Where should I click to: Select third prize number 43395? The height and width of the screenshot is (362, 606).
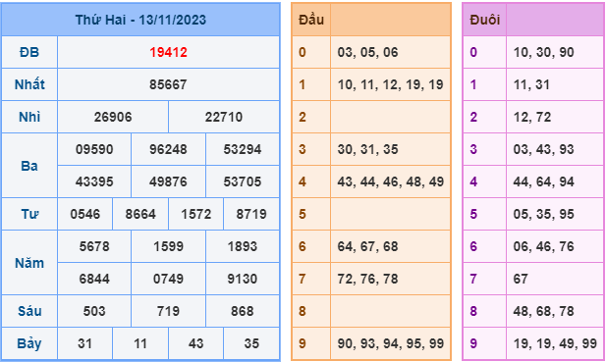click(x=94, y=181)
